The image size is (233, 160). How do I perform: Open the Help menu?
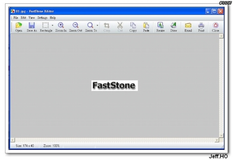coord(53,18)
